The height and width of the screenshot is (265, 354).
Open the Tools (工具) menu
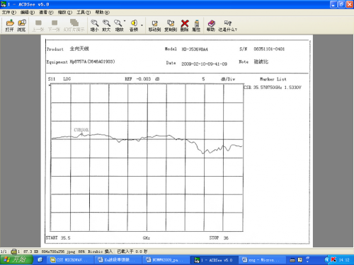click(x=84, y=12)
